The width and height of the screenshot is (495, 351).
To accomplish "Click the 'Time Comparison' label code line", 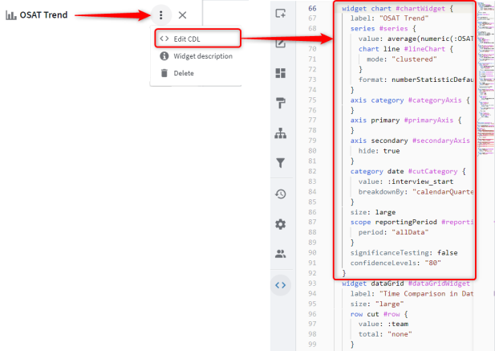I will [x=412, y=294].
